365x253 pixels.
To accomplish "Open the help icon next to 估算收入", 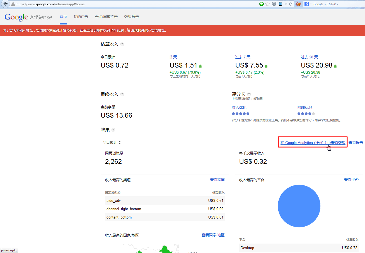I will coord(122,44).
